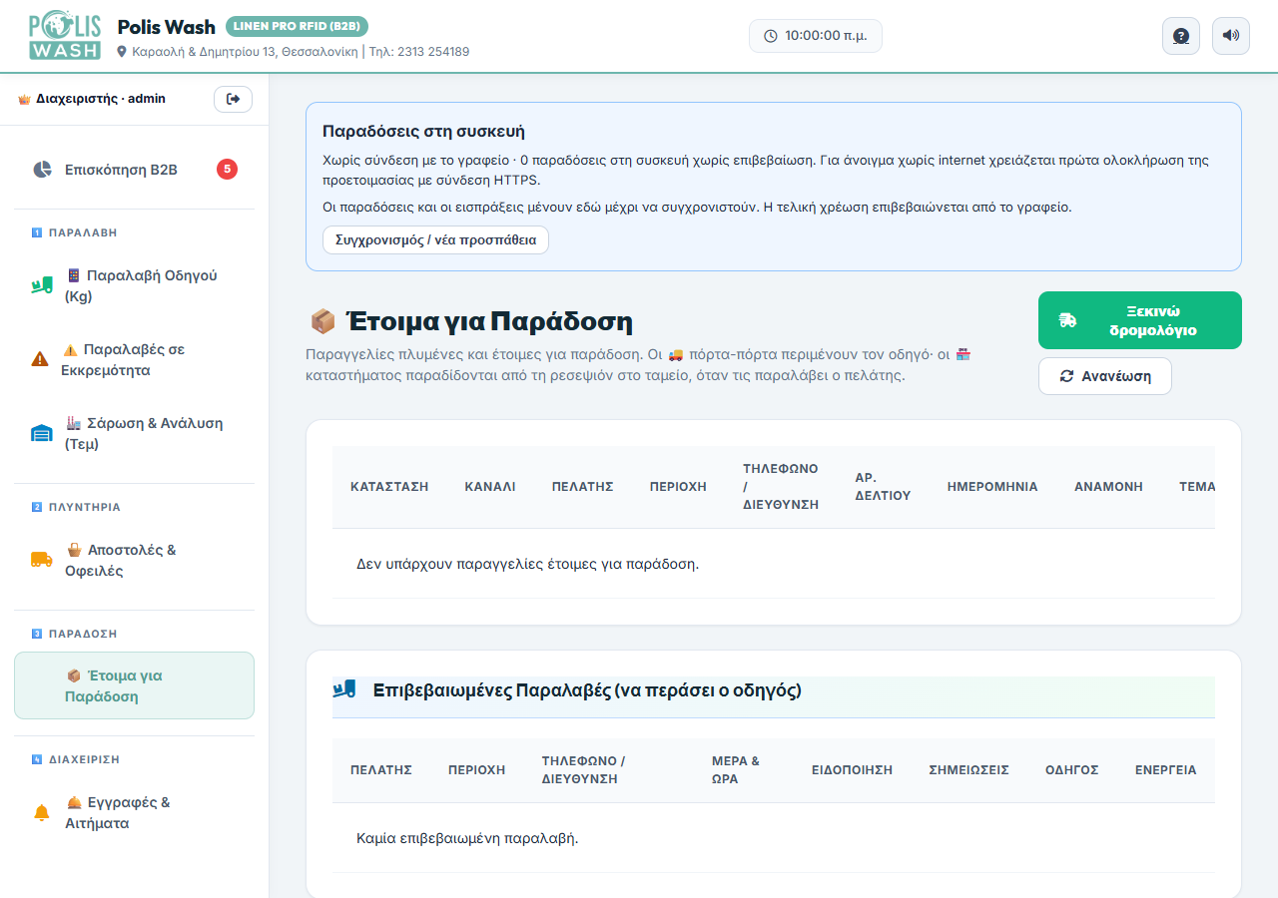Click the warehouse icon for Σάρωση & Ανάλυση
This screenshot has height=898, width=1278.
coord(41,434)
